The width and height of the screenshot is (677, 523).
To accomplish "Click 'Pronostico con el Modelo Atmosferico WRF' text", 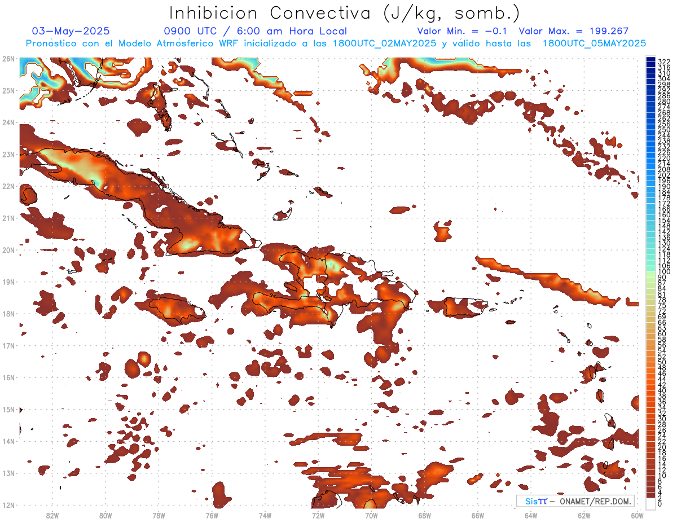I will pyautogui.click(x=132, y=43).
